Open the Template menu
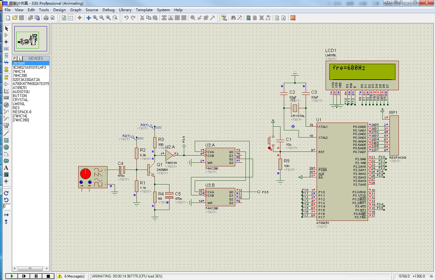The image size is (435, 280). pyautogui.click(x=144, y=10)
